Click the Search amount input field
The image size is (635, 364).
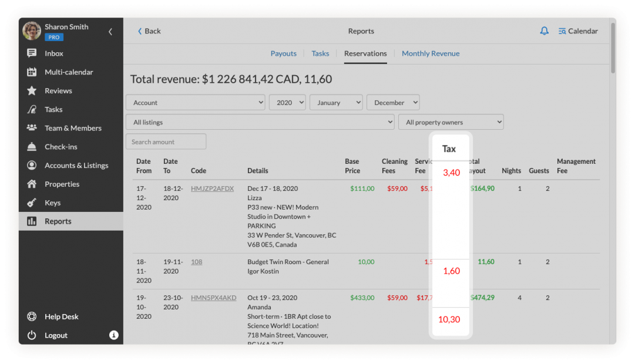[x=166, y=141]
